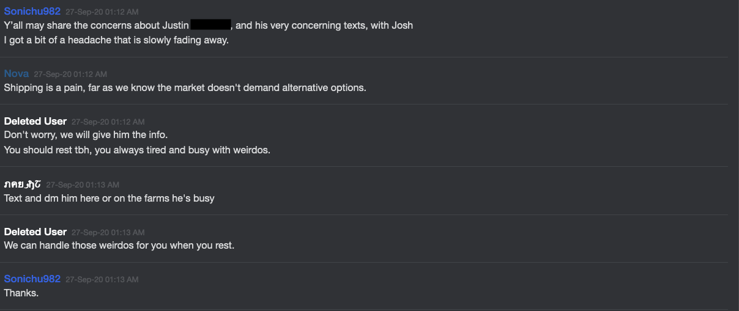Click the "Text and dm him here" message
Screen dimensions: 739x311
[109, 198]
